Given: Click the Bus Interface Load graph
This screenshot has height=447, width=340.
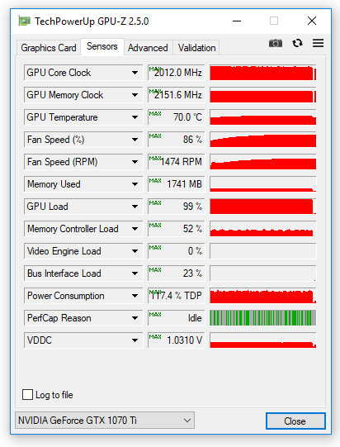Looking at the screenshot, I should tap(262, 273).
